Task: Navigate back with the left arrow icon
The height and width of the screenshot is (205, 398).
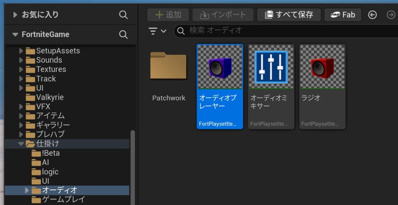Action: click(372, 15)
